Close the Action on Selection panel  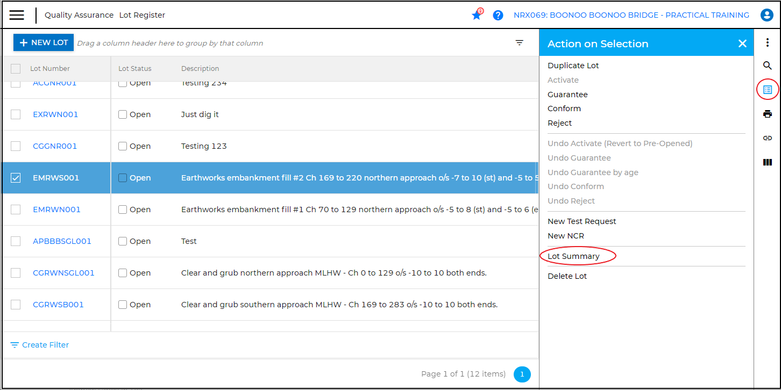(742, 44)
